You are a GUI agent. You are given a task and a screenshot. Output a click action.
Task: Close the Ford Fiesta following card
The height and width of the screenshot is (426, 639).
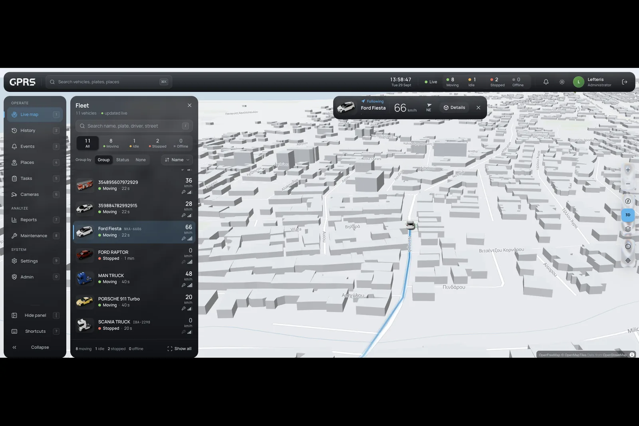478,107
